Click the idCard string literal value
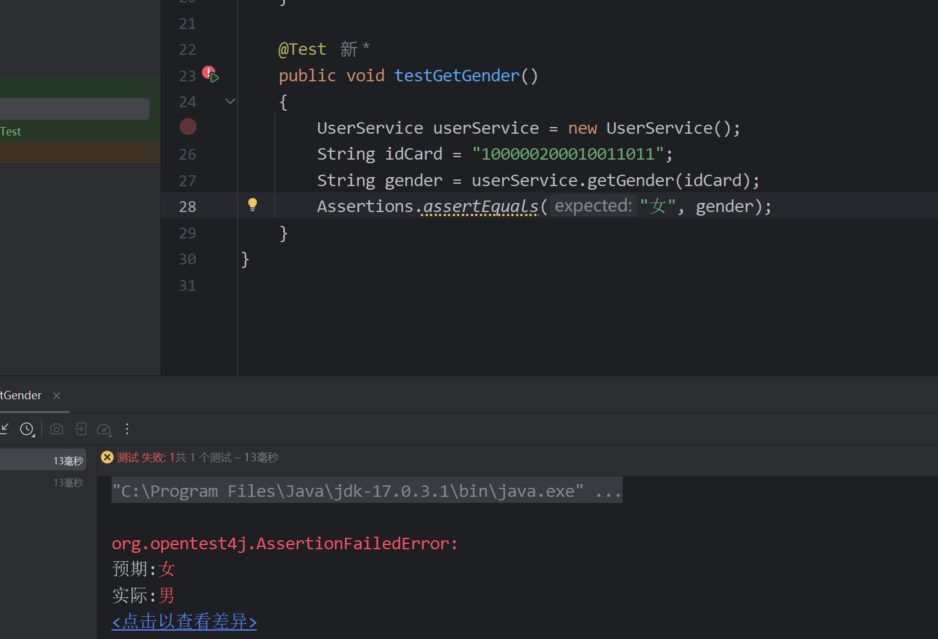Screen dimensions: 938x639 568,154
